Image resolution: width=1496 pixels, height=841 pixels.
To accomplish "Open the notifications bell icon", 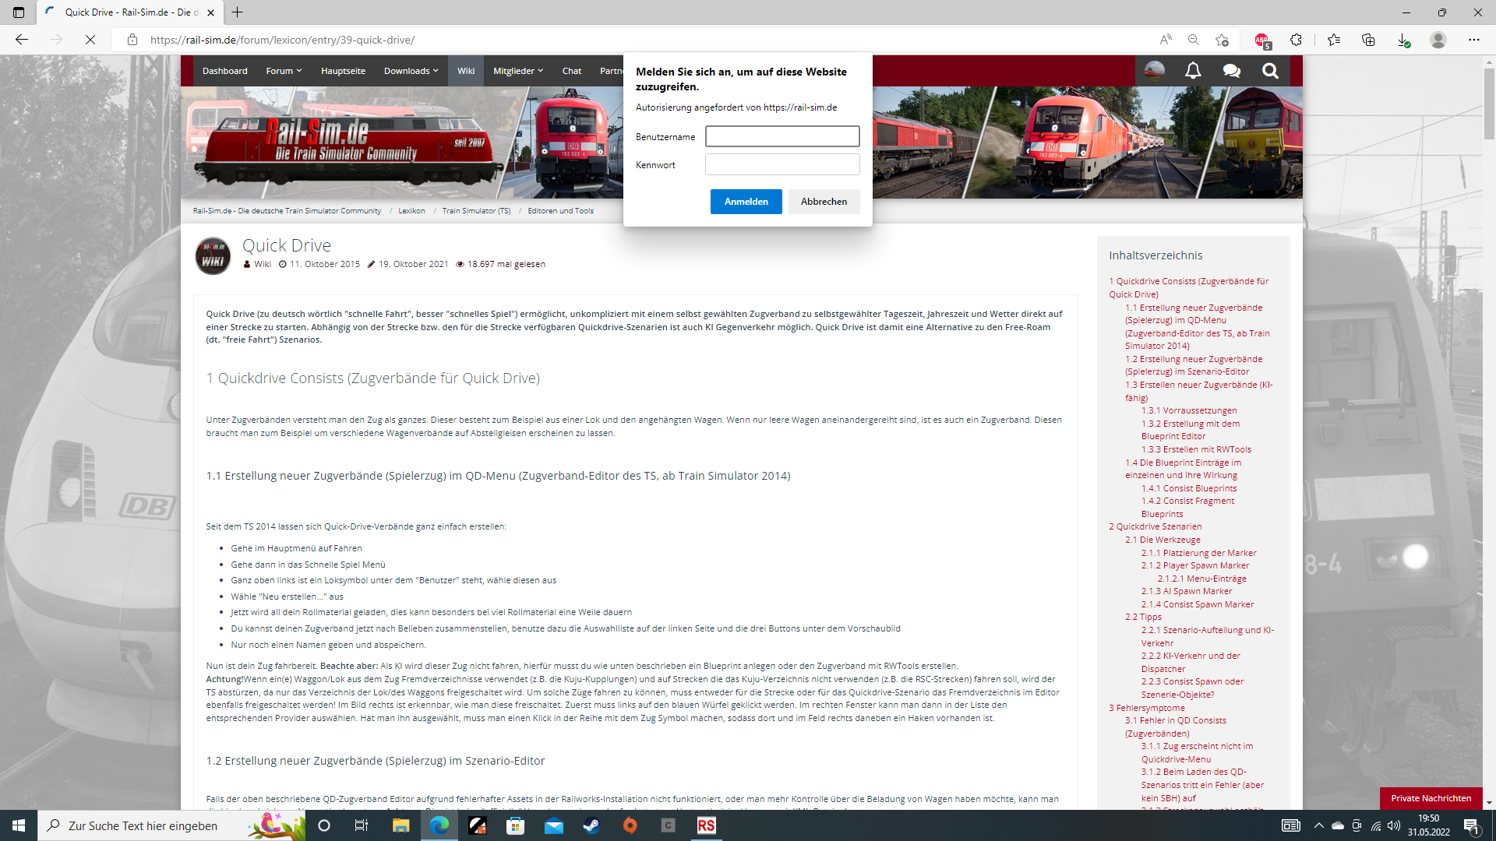I will pyautogui.click(x=1193, y=71).
